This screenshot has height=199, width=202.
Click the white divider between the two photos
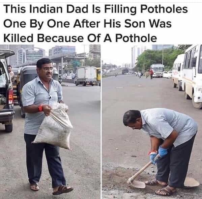[x=101, y=122]
